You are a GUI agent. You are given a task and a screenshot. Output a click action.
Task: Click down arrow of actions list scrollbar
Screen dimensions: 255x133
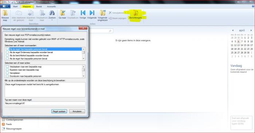83,76
